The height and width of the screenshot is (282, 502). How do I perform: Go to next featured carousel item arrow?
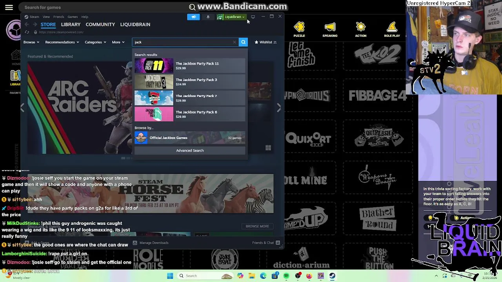(x=278, y=108)
